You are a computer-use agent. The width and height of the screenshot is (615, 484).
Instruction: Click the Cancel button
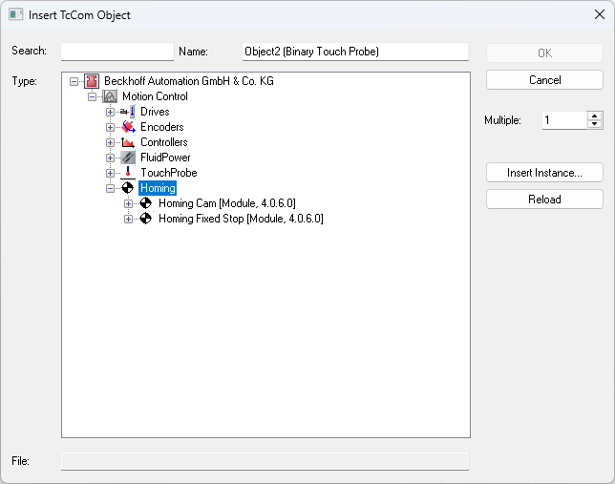click(544, 80)
